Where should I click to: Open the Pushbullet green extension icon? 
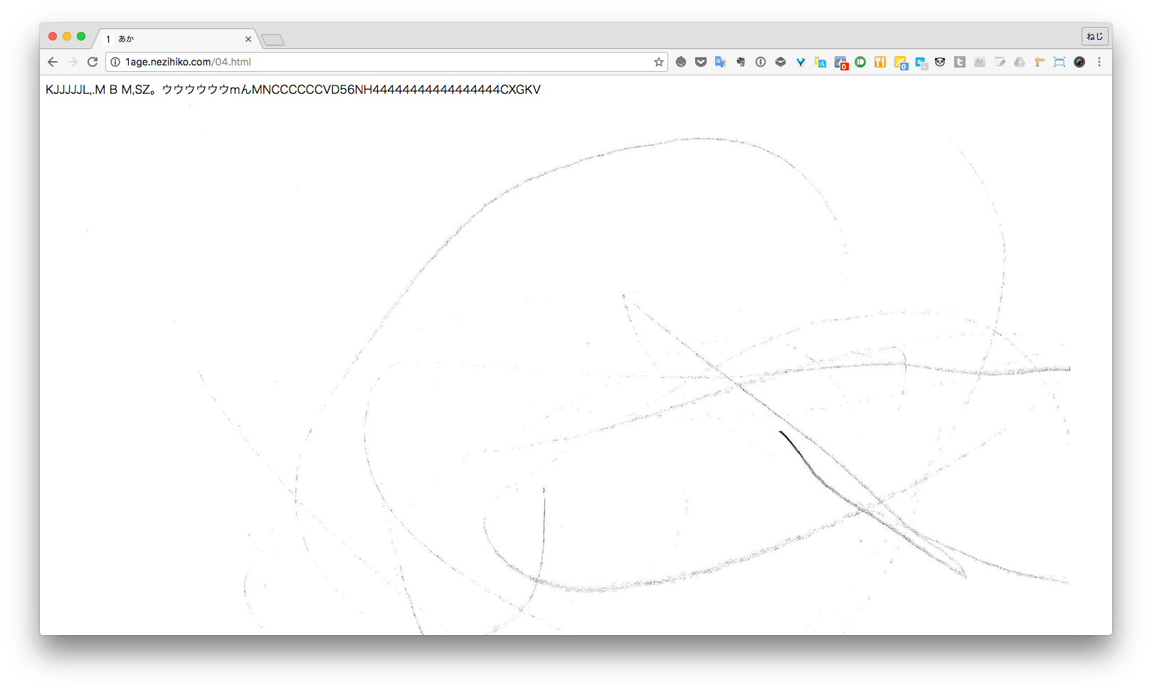click(x=860, y=62)
